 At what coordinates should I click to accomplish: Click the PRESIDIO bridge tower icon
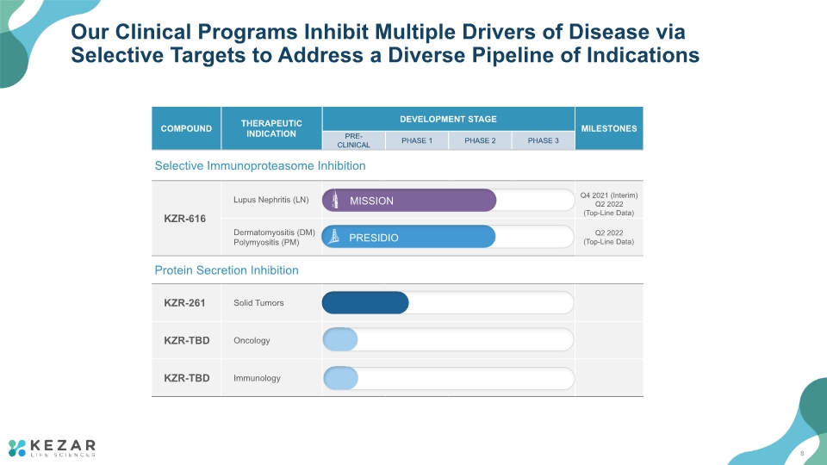coord(334,237)
